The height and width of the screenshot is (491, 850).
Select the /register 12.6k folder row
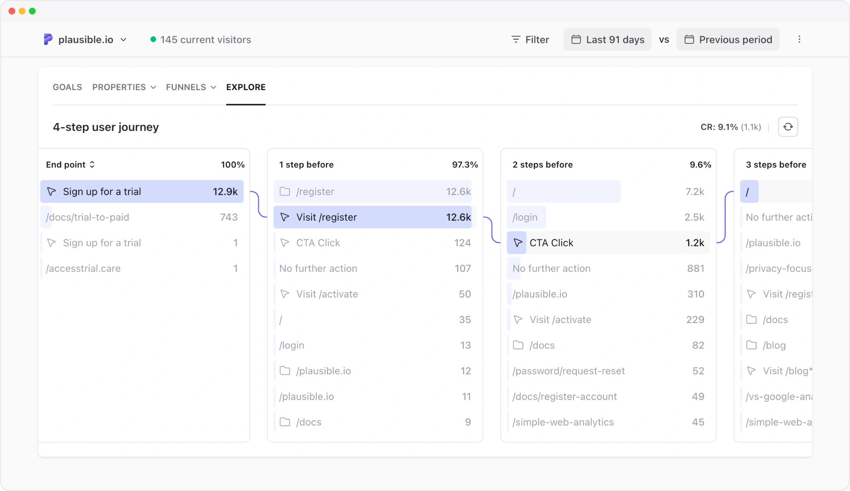pos(375,192)
